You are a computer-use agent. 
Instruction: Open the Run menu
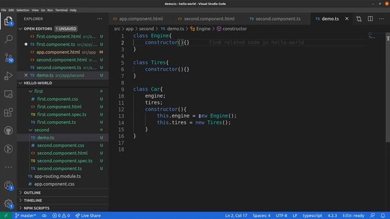coord(50,10)
